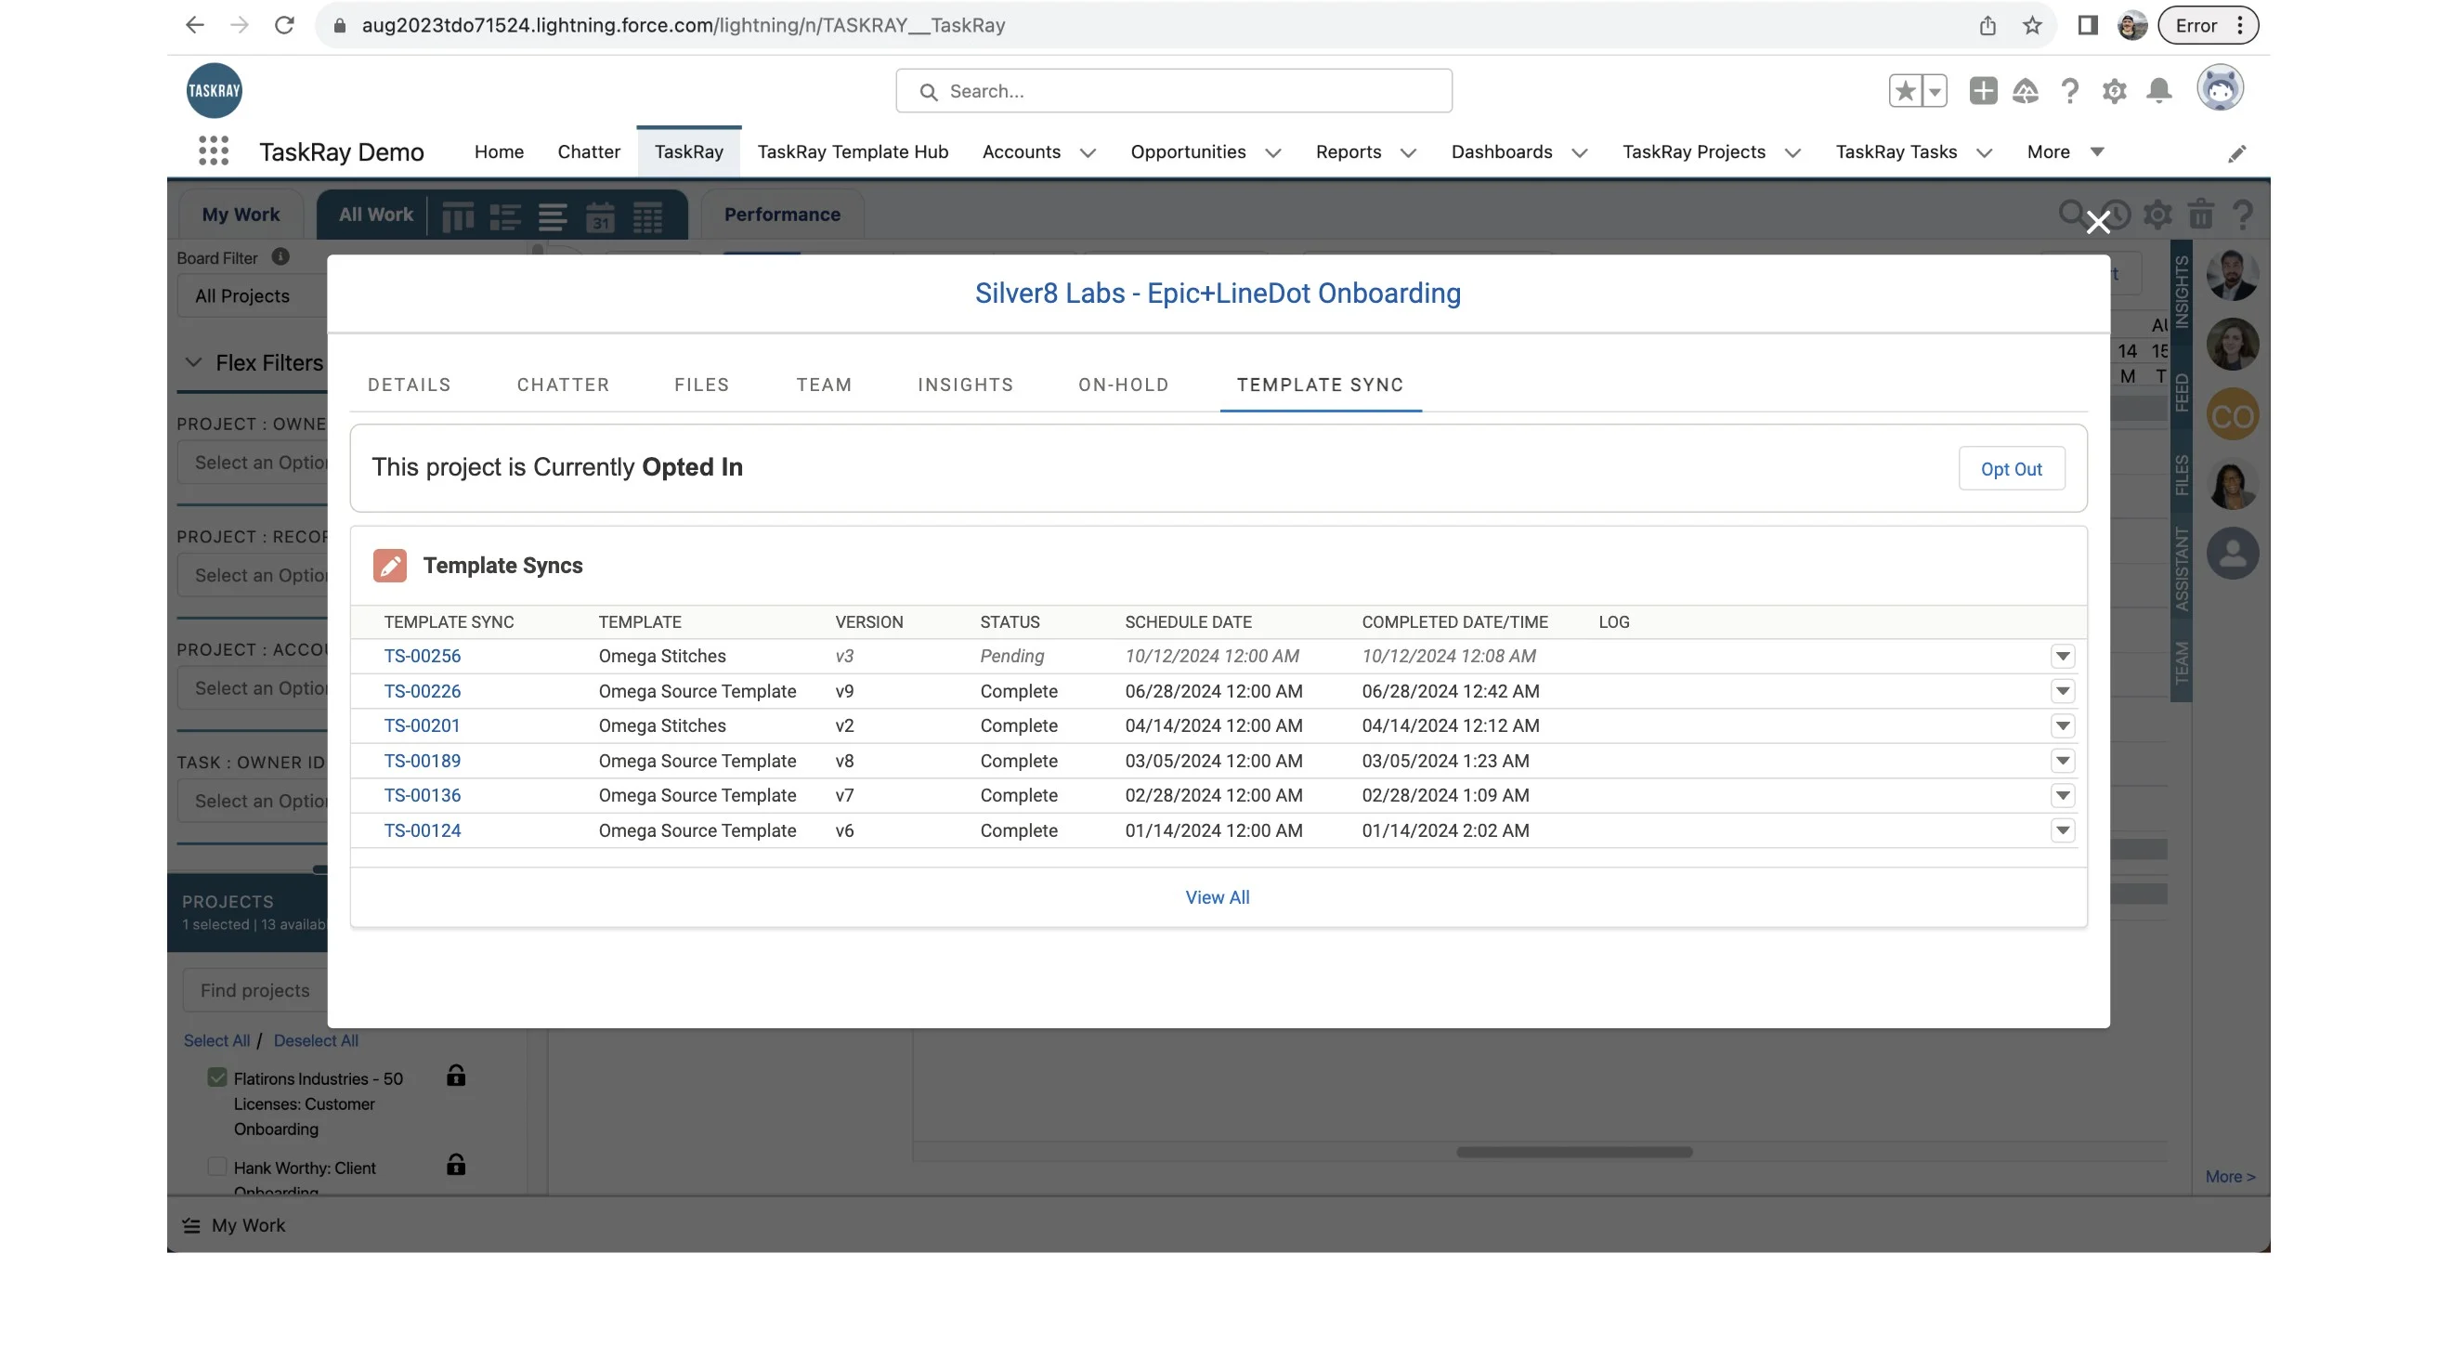The image size is (2437, 1371).
Task: Switch to Plan view icon
Action: point(505,216)
